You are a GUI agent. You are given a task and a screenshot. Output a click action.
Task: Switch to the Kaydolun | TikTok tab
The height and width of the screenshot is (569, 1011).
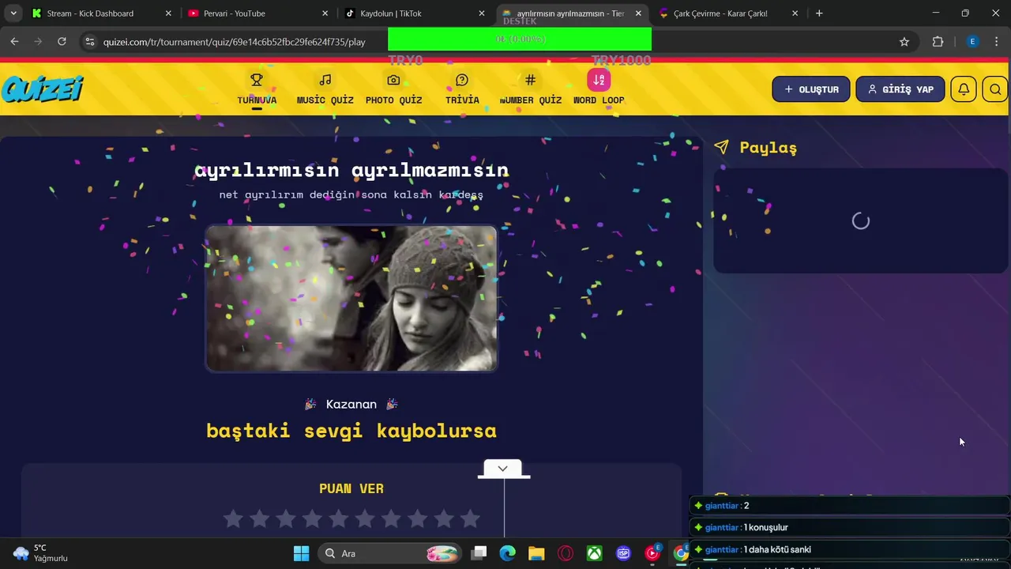click(415, 13)
